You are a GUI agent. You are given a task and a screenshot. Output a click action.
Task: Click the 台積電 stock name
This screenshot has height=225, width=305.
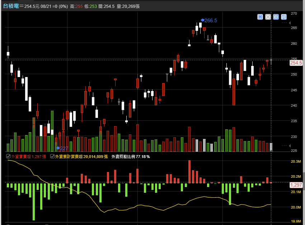click(x=11, y=6)
